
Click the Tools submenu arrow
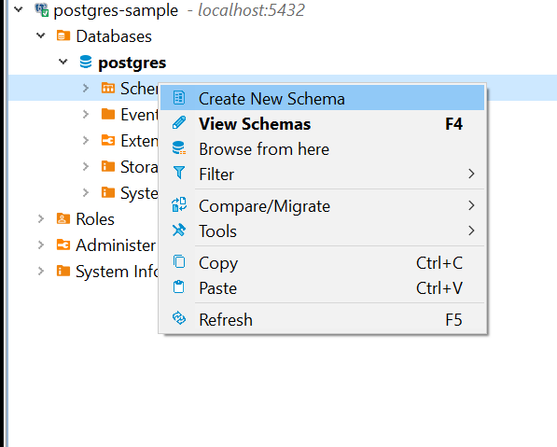tap(471, 230)
